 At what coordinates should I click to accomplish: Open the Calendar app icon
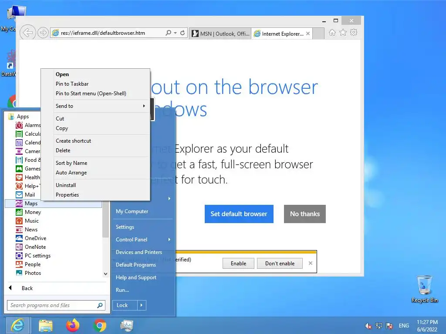19,143
